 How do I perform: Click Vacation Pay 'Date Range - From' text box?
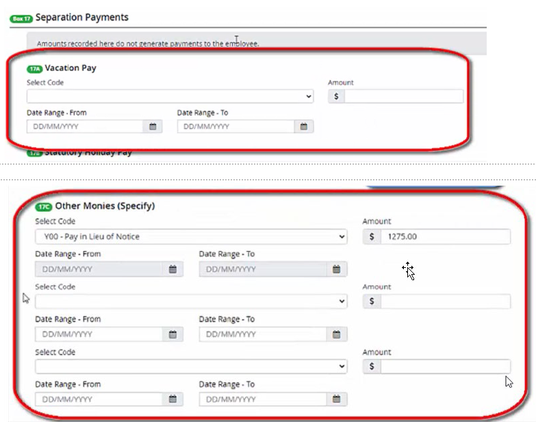point(85,127)
